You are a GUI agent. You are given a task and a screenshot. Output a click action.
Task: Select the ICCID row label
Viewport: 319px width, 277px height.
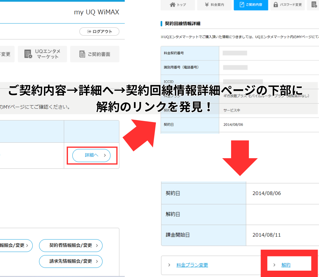point(169,81)
